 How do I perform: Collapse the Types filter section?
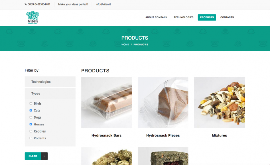point(50,93)
